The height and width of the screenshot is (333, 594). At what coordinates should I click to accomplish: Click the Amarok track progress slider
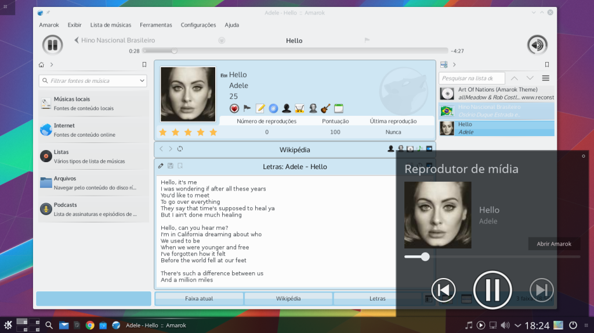[295, 51]
